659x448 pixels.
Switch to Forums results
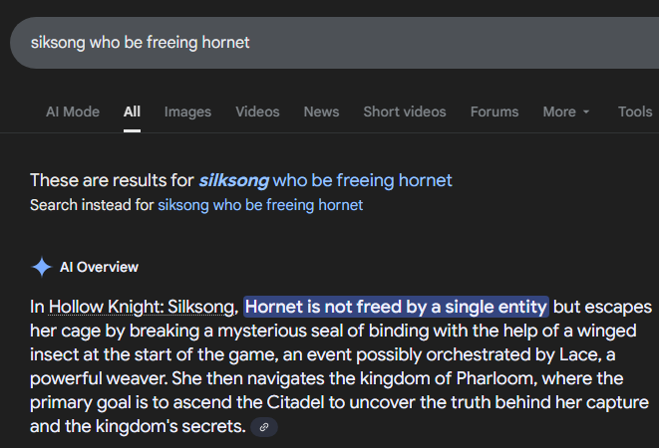494,112
